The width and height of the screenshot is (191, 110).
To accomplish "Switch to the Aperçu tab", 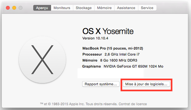I will 42,8.
